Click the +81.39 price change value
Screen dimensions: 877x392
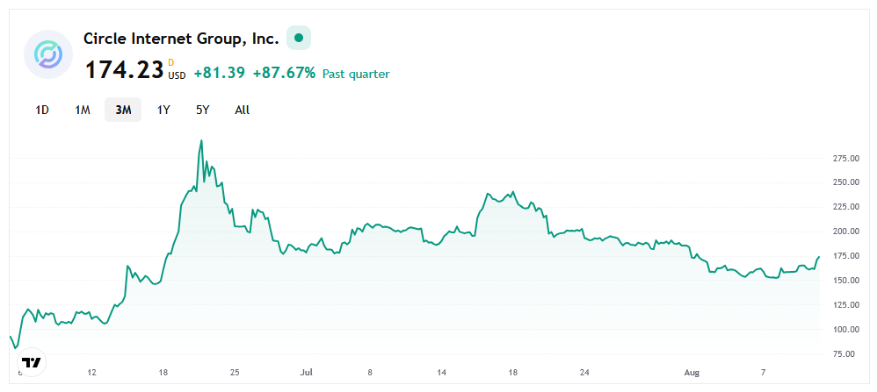(219, 74)
